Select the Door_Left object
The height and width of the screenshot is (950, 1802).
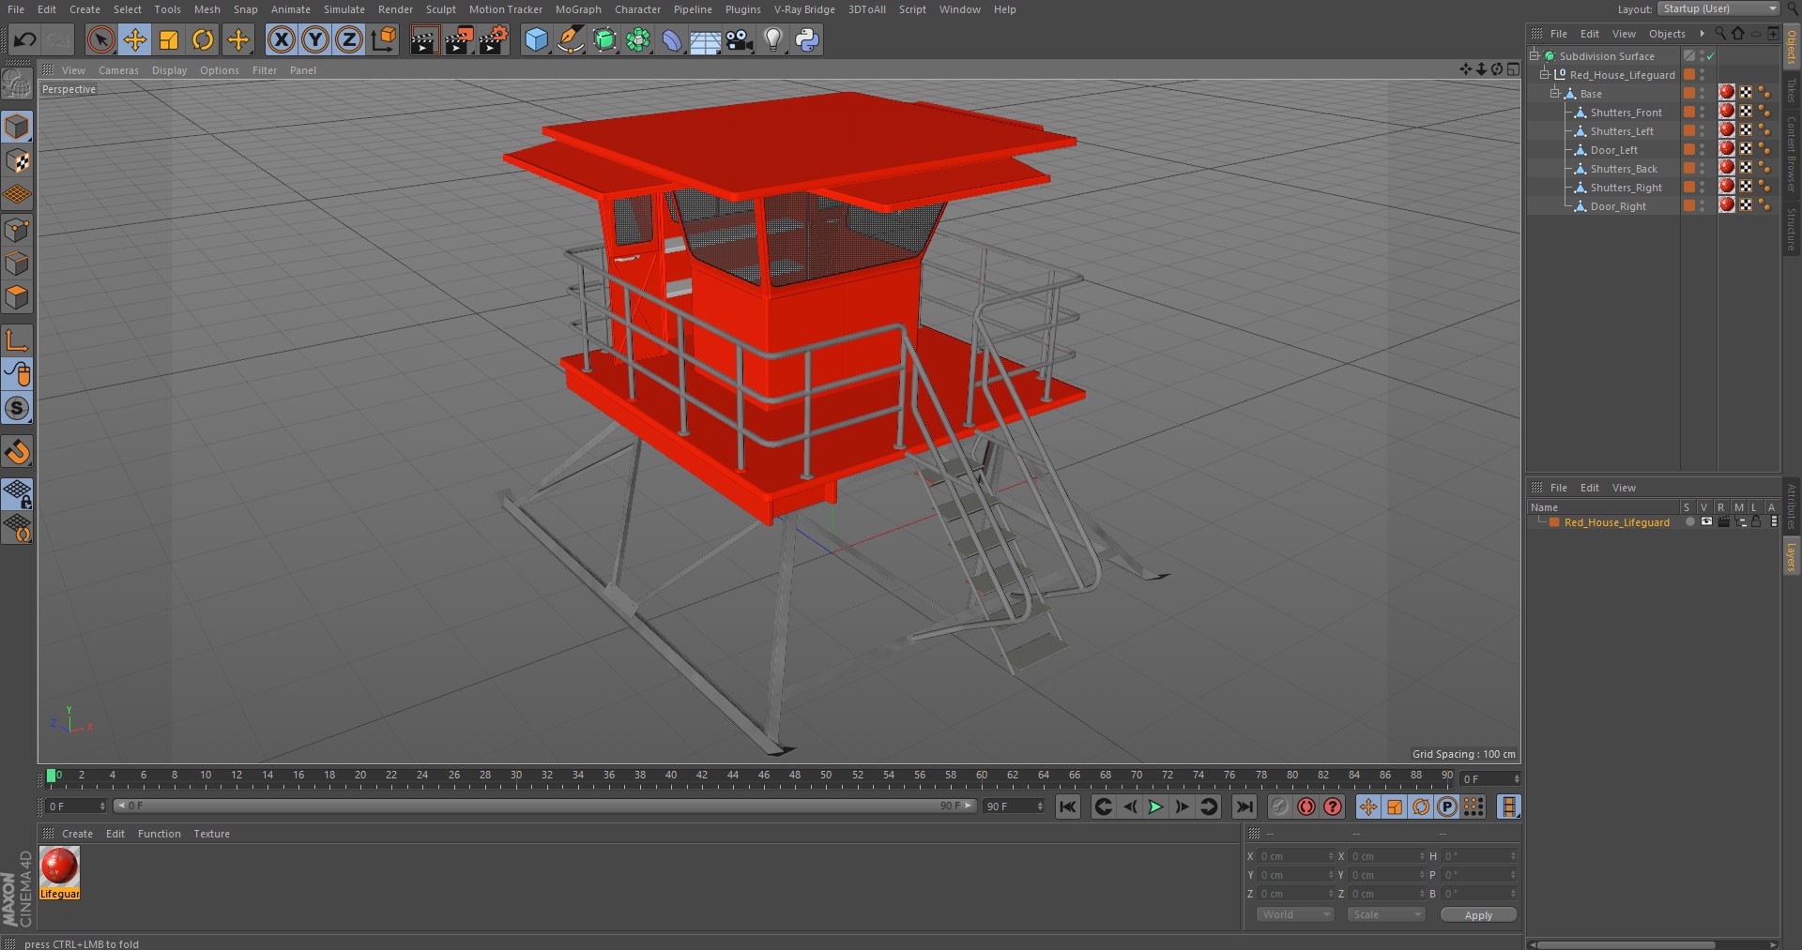[x=1613, y=150]
